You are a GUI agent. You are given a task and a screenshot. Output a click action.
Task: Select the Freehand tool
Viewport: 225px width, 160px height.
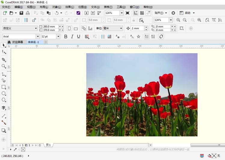(3, 74)
